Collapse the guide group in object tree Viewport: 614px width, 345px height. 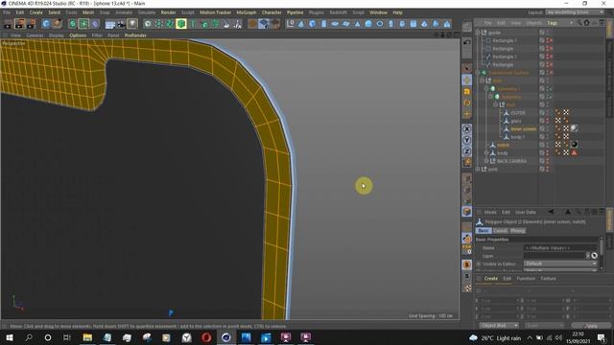[478, 33]
